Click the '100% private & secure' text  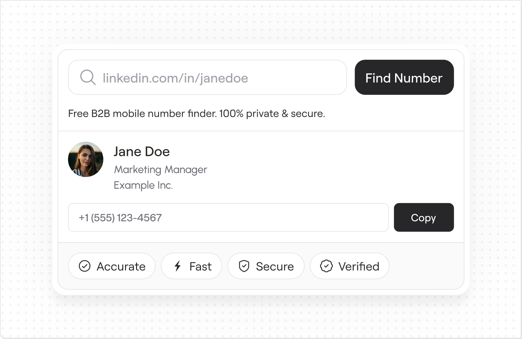(x=272, y=113)
